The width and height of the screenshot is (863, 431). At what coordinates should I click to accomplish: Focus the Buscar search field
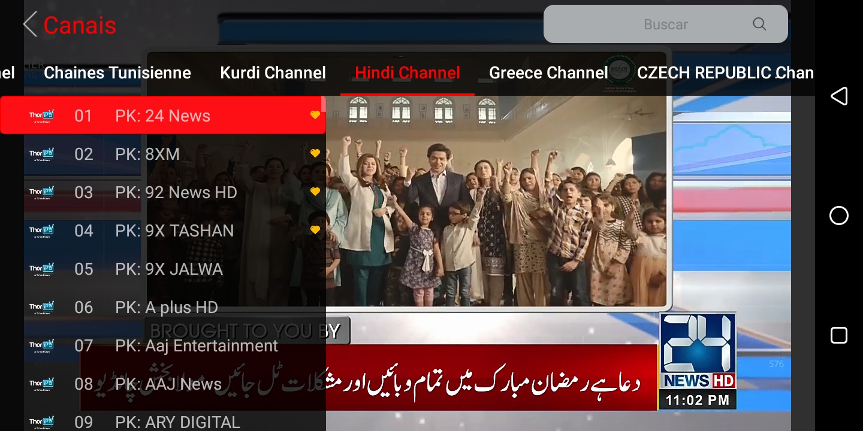(x=665, y=24)
